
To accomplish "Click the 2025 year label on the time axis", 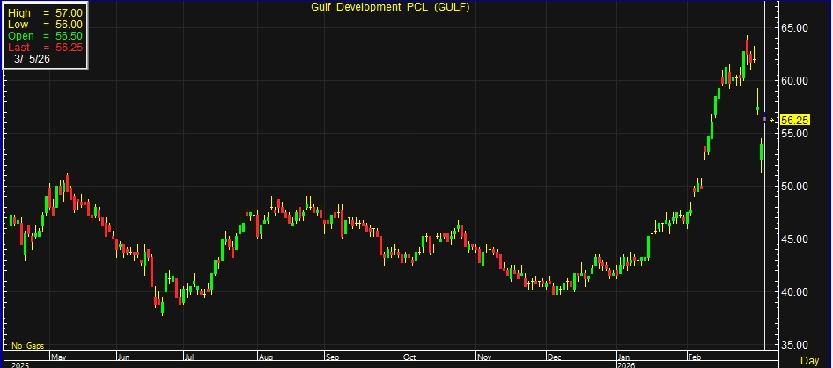I will [x=18, y=364].
